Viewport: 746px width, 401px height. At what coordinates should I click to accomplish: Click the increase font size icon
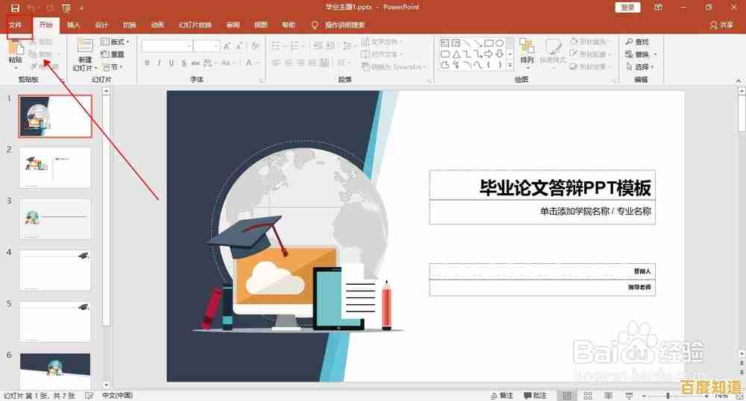pos(227,46)
